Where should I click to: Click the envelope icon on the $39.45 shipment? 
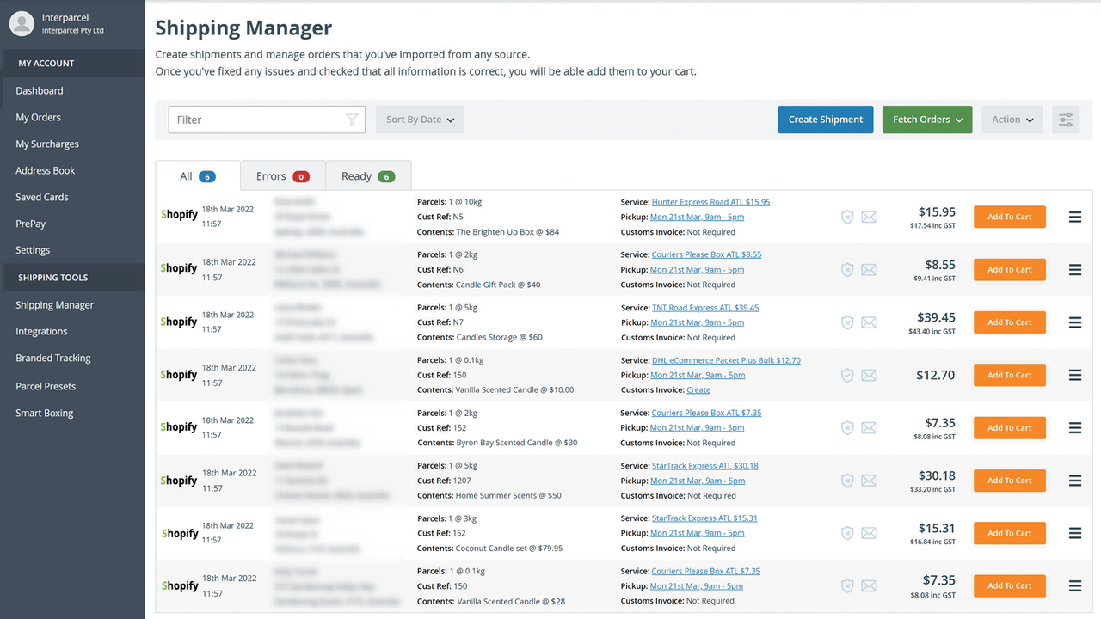pos(869,322)
